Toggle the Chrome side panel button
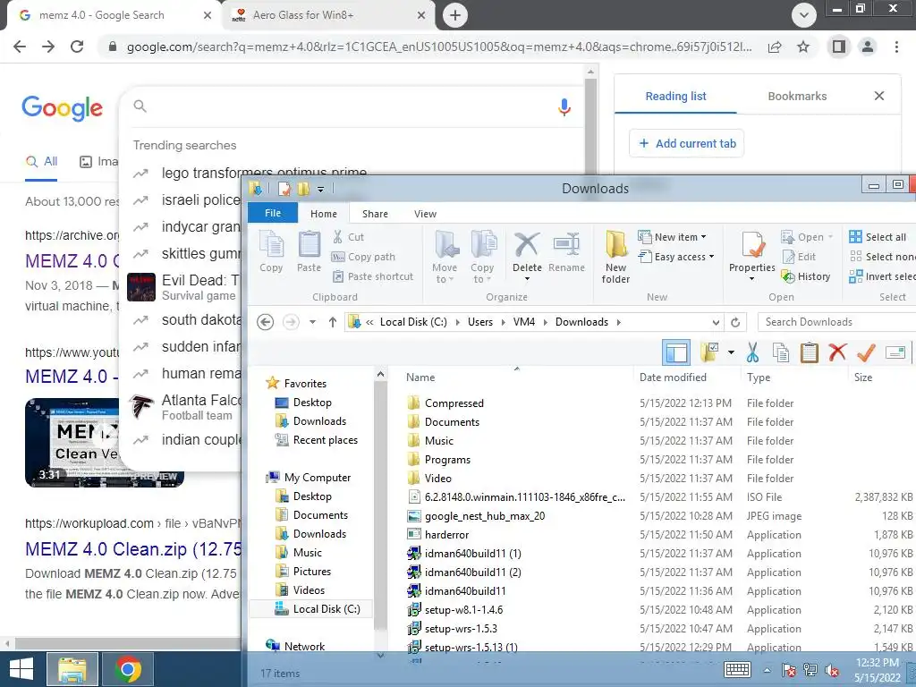 point(839,47)
